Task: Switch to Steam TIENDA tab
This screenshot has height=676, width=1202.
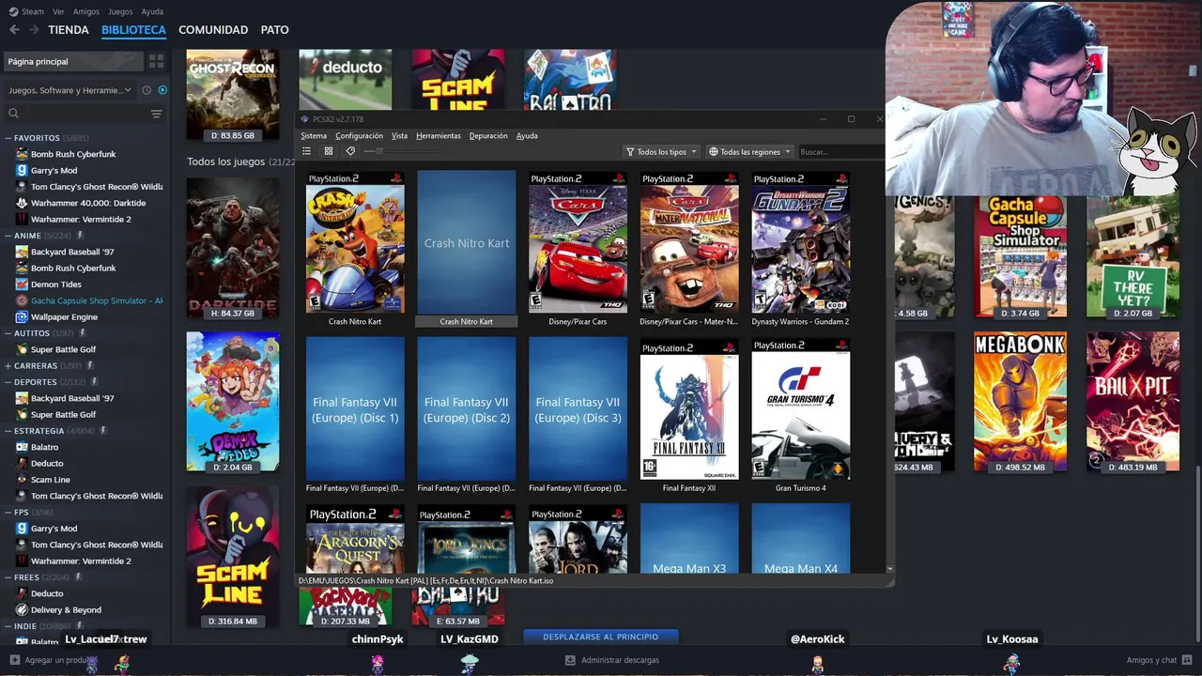Action: tap(69, 30)
